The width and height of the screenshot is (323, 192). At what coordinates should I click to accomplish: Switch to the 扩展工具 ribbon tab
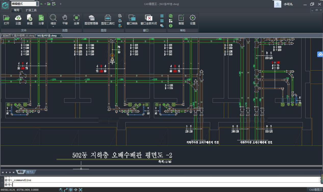pyautogui.click(x=31, y=10)
